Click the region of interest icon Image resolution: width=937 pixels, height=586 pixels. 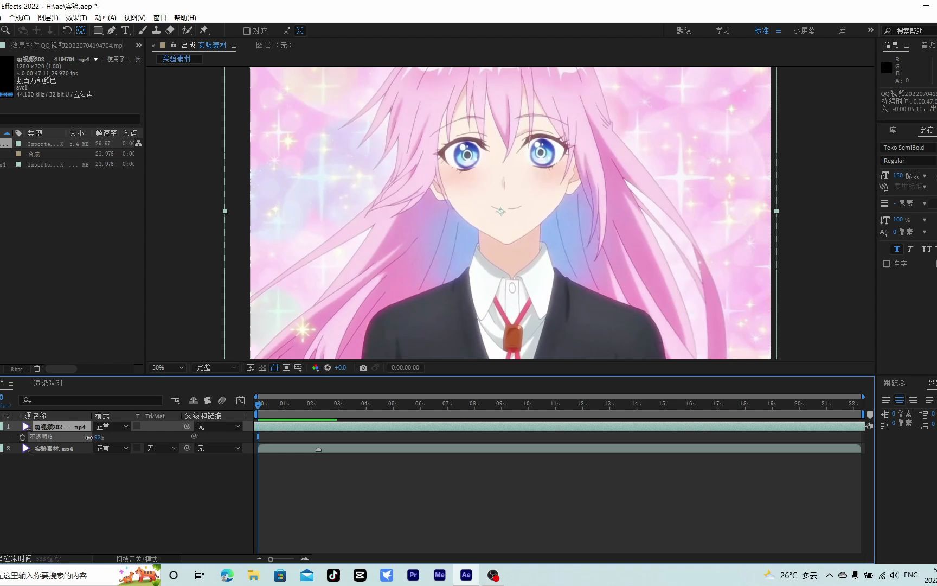(286, 367)
